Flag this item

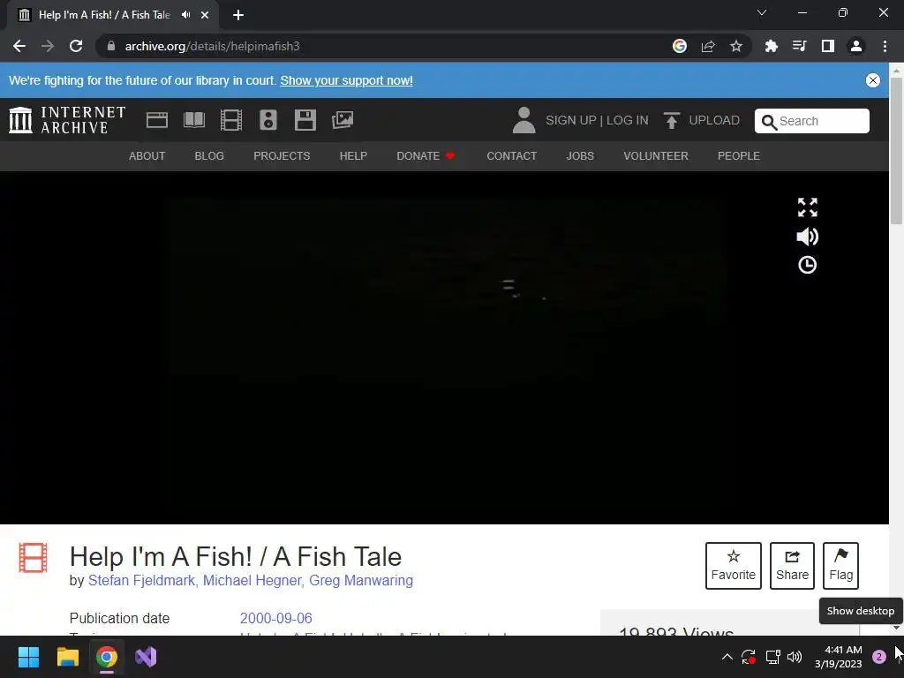coord(840,566)
